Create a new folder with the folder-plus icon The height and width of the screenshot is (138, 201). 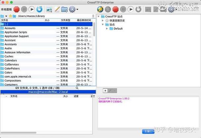(64, 9)
